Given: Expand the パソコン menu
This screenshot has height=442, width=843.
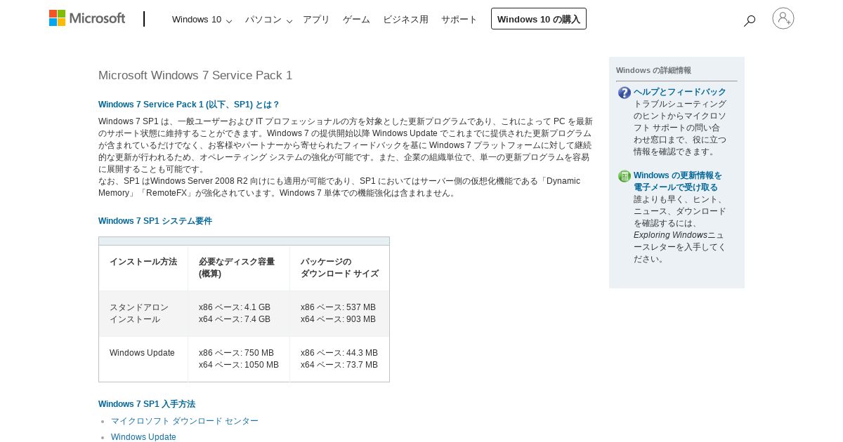Looking at the screenshot, I should click(268, 20).
